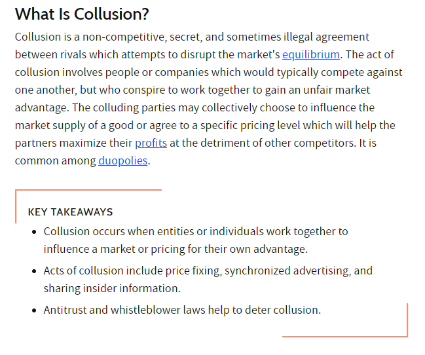
Task: Click the words 'common among' before duopolies
Action: 55,161
